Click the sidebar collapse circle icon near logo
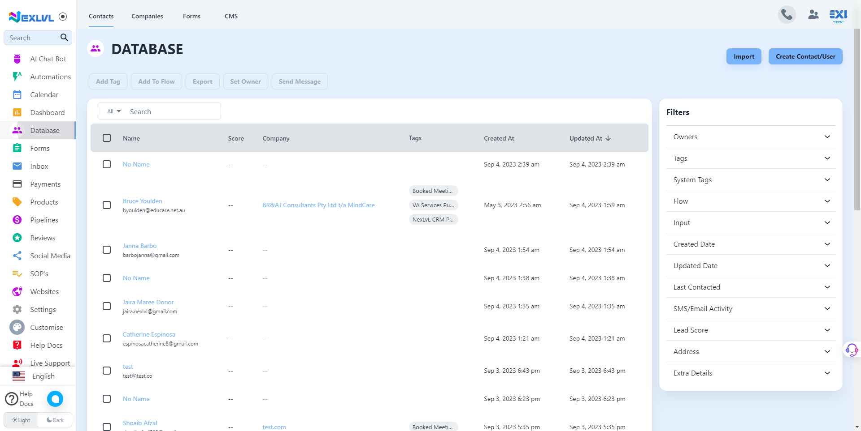Viewport: 861px width, 431px height. tap(63, 17)
